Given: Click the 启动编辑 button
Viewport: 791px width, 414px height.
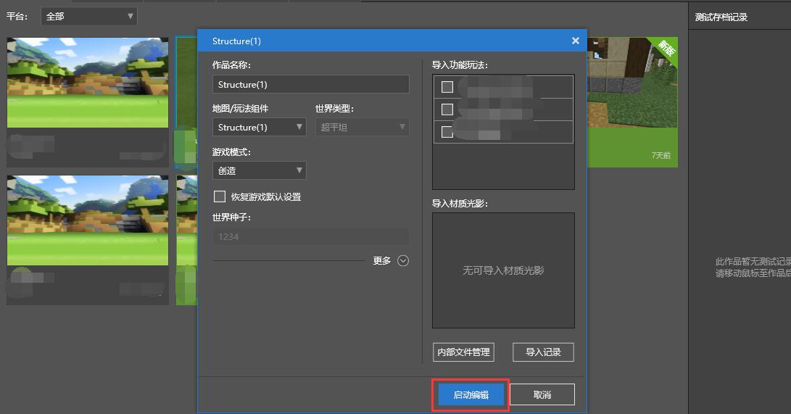Looking at the screenshot, I should 471,395.
